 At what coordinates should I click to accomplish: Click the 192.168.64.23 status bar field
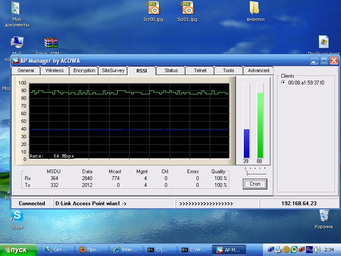click(x=298, y=204)
